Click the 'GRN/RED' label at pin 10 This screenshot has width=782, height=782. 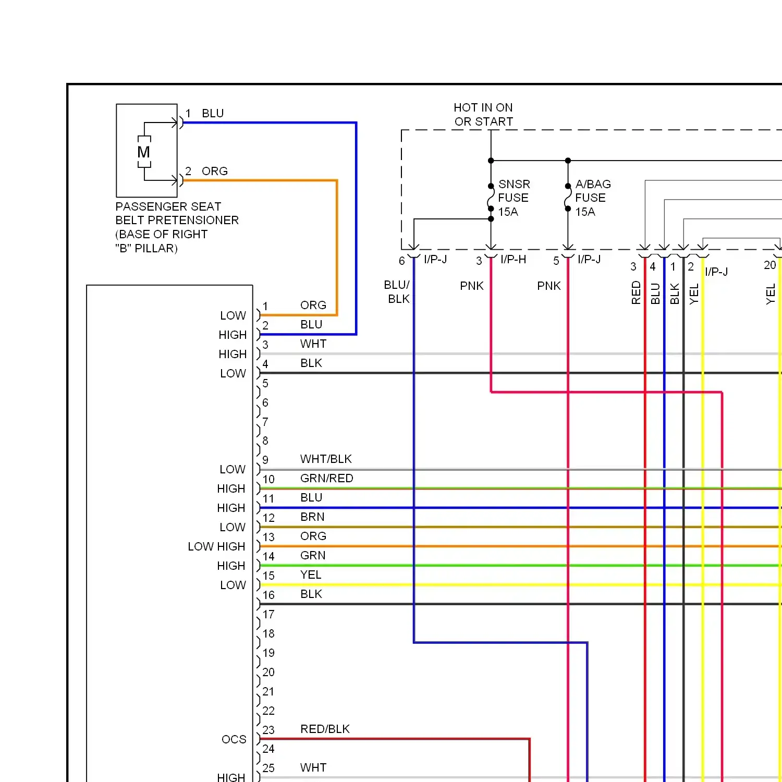pyautogui.click(x=326, y=479)
